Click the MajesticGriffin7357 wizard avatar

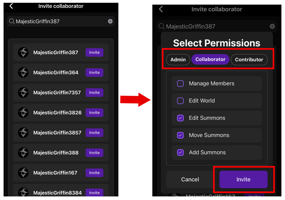tap(23, 92)
